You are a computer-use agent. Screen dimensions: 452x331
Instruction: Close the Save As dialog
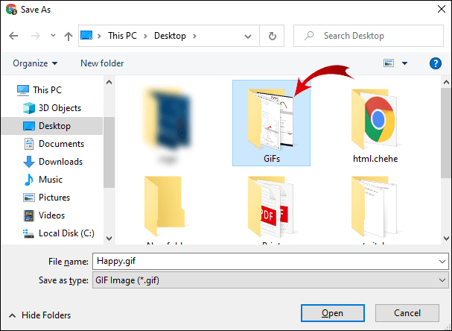coord(442,9)
